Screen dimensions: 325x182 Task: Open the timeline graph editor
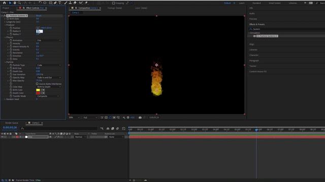(x=124, y=128)
